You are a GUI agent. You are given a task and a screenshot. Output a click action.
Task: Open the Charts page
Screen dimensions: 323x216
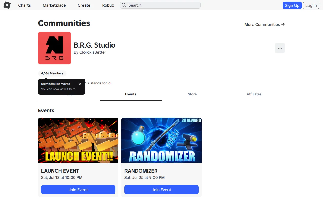pos(24,5)
